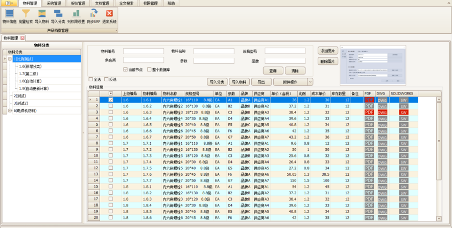The height and width of the screenshot is (228, 452).
Task: Click the 导入分类 toolbar icon
Action: click(x=58, y=14)
